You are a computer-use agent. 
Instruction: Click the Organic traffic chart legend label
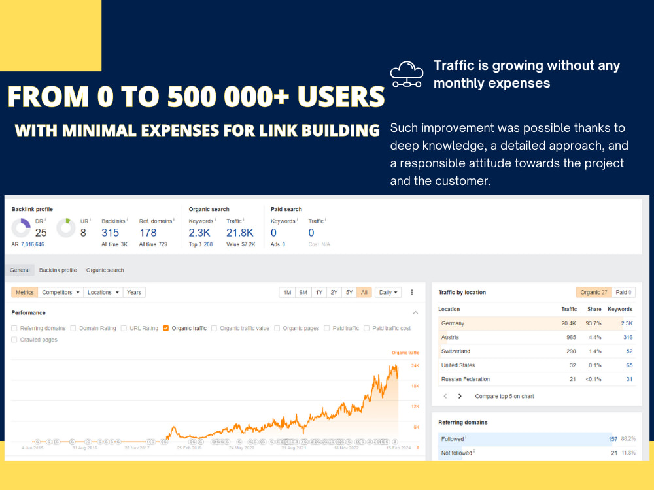(x=405, y=353)
